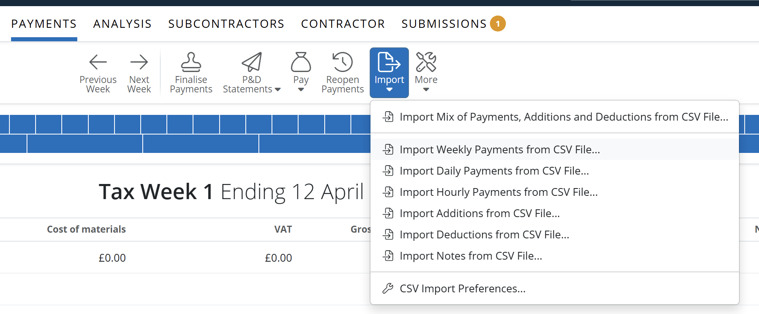The image size is (759, 314).
Task: Open the Submissions tab with badge
Action: point(454,24)
